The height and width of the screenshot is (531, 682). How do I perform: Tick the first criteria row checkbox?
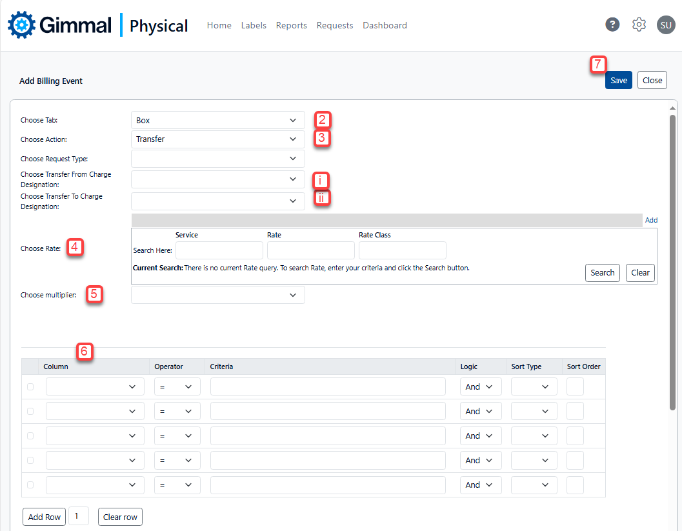coord(30,387)
